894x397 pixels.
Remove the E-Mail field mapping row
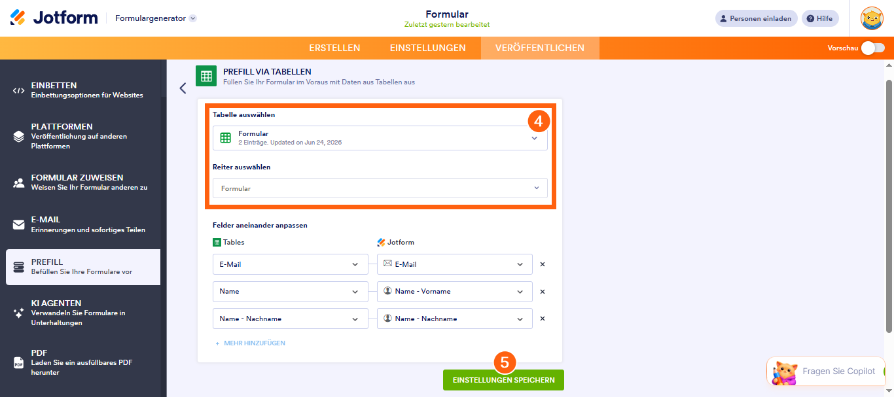(543, 264)
